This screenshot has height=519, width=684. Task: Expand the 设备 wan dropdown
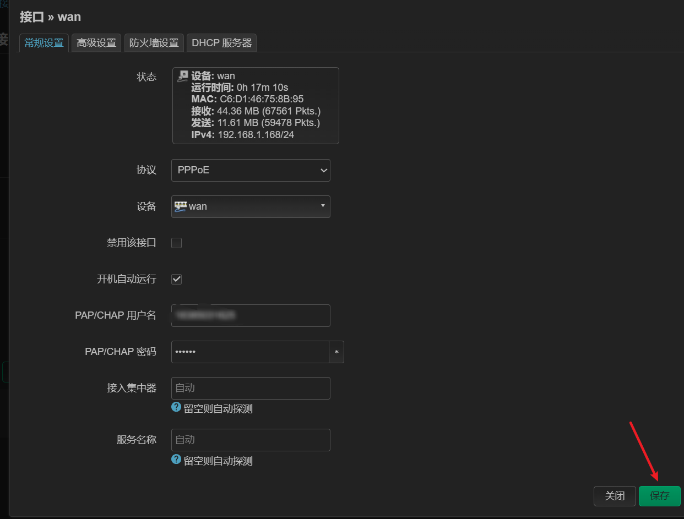(251, 206)
